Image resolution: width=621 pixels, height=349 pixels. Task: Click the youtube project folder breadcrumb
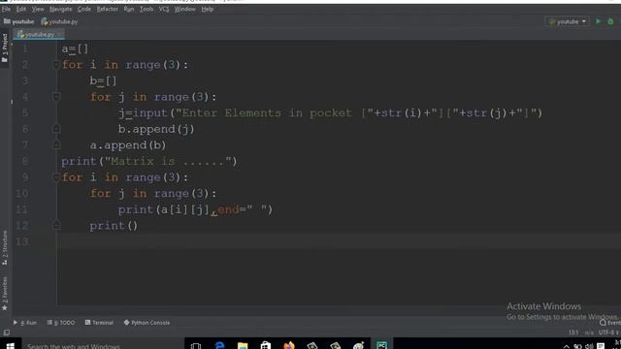[x=18, y=21]
